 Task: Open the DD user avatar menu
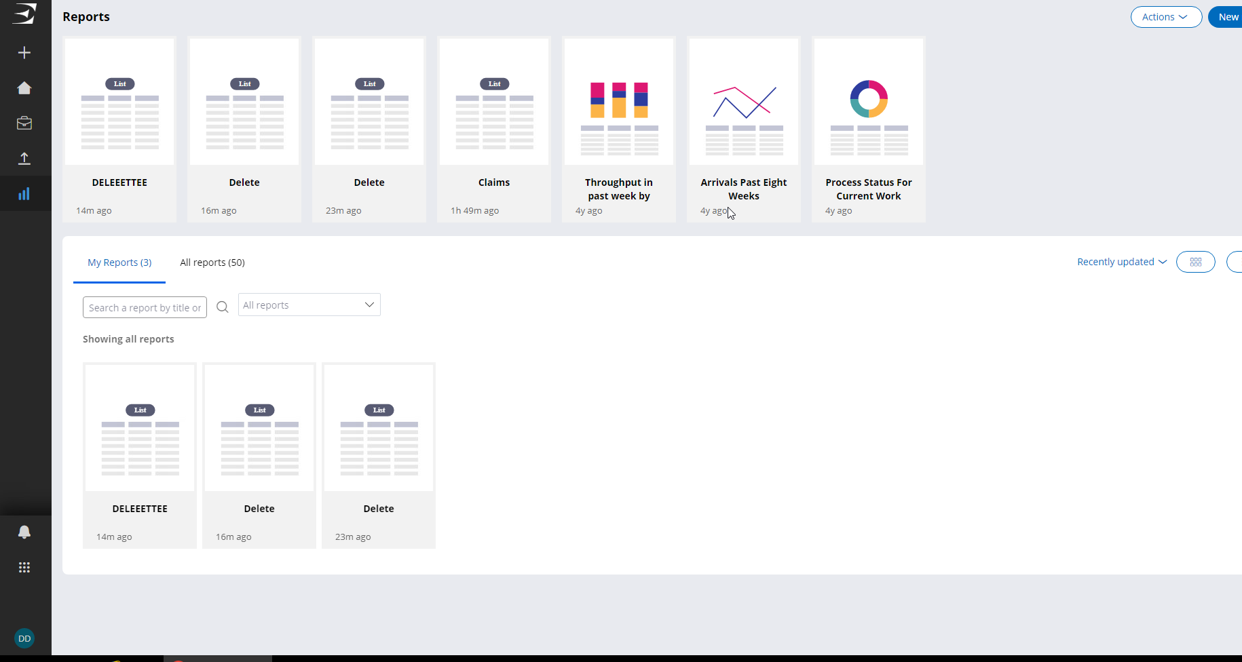(24, 638)
